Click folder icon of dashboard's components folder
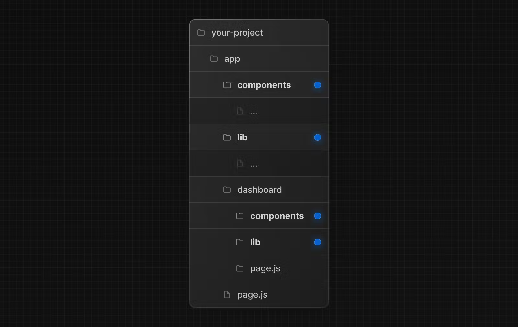 [240, 216]
